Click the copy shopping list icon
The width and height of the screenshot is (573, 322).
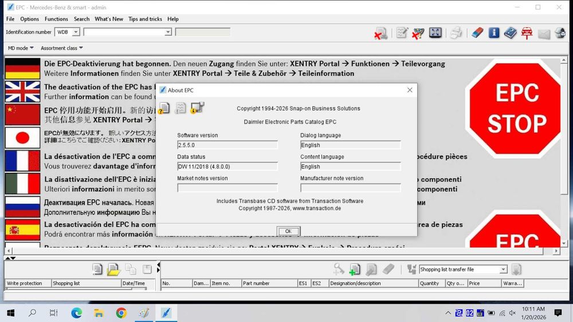point(131,269)
